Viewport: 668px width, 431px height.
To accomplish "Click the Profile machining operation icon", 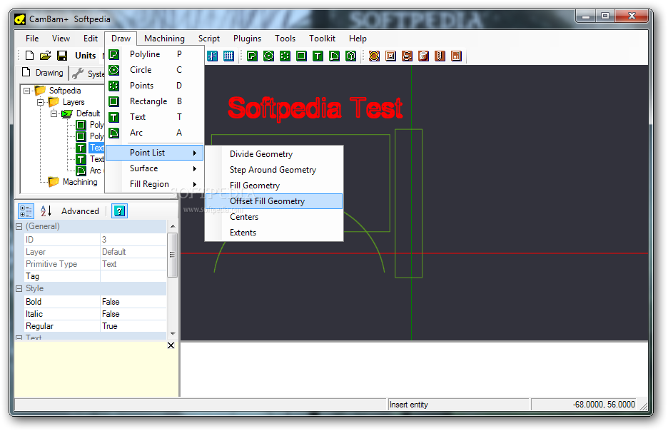I will [374, 56].
